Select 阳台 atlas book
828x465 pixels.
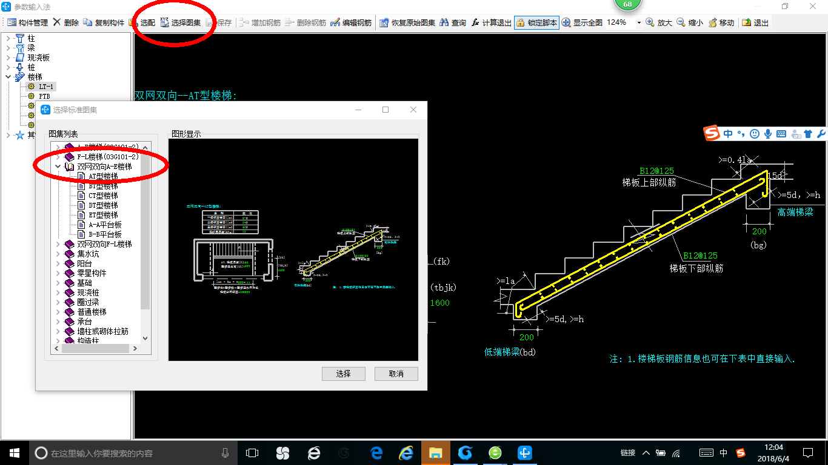click(84, 263)
